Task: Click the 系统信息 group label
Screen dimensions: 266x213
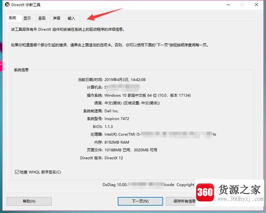Action: point(21,70)
